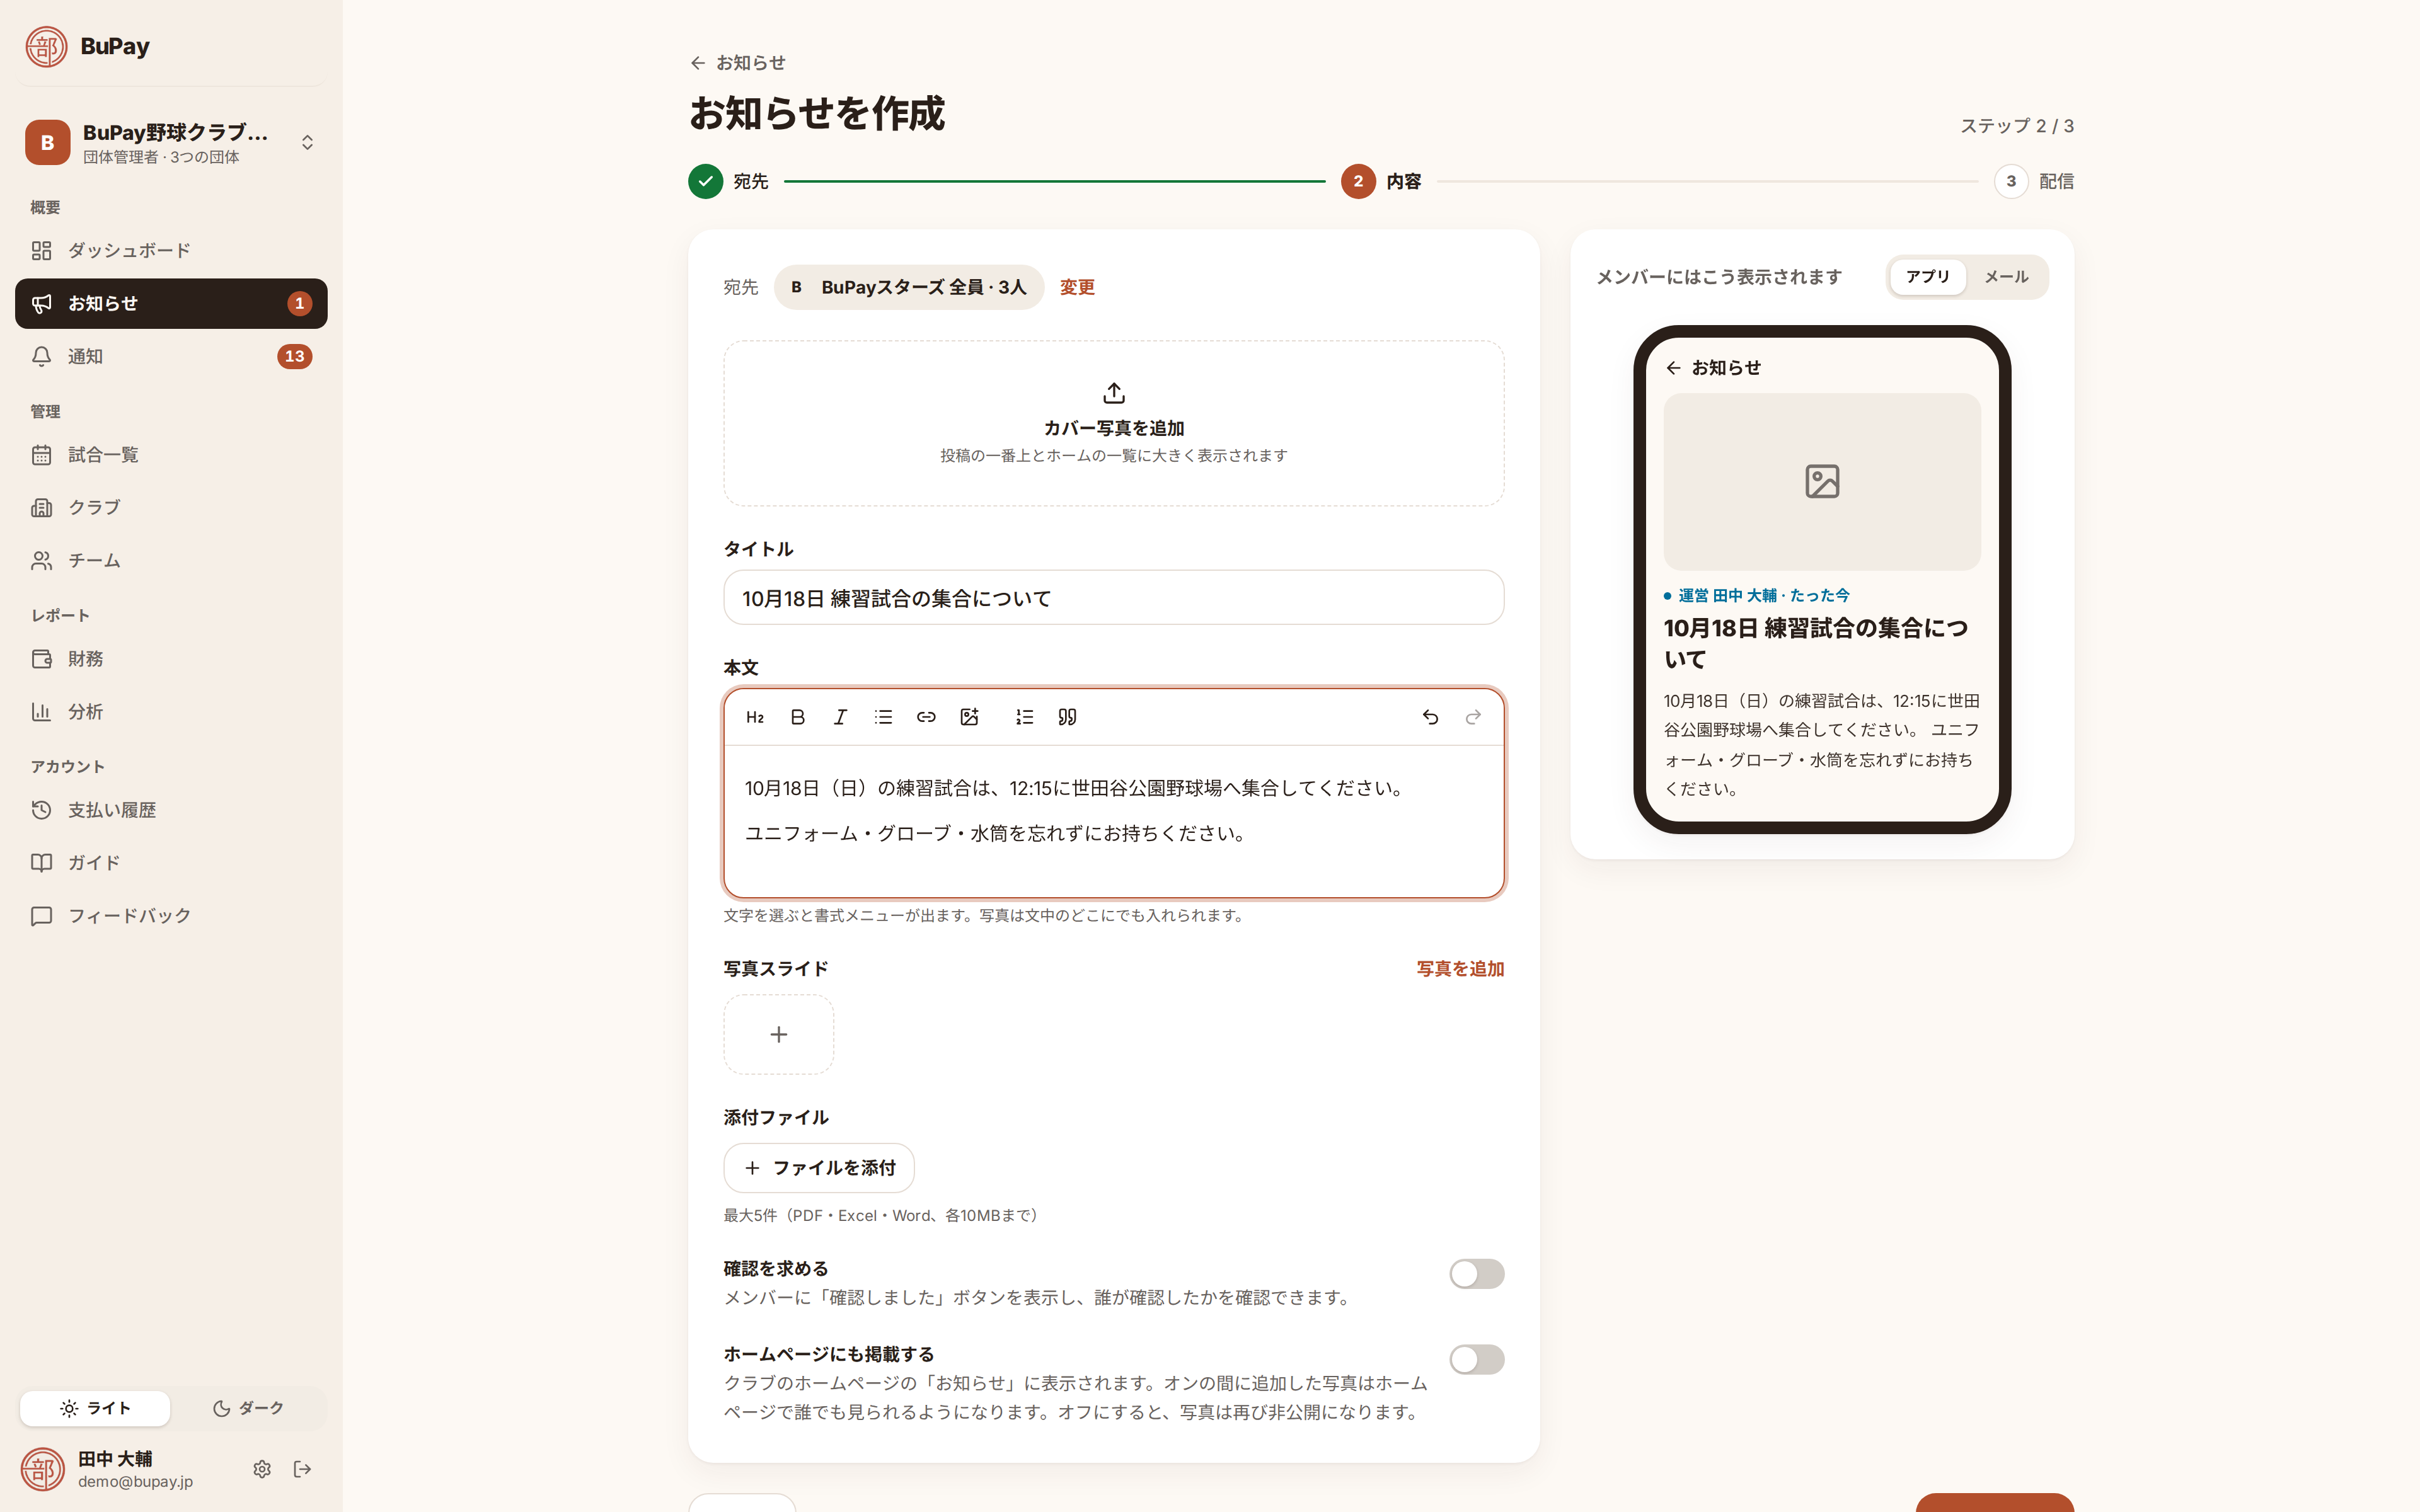Click 写真を追加 link
2420x1512 pixels.
coord(1460,969)
